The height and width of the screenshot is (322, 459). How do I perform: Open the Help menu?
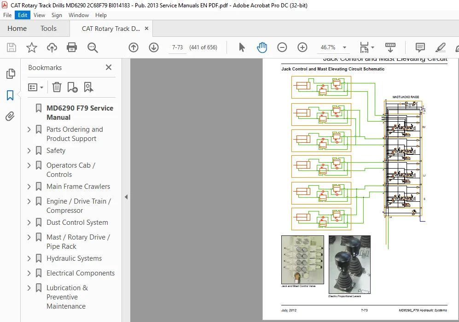point(101,15)
